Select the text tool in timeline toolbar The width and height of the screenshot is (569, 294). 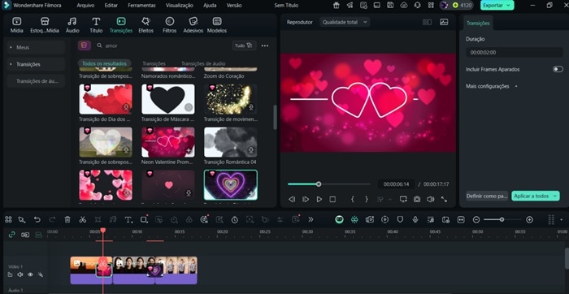tap(128, 219)
